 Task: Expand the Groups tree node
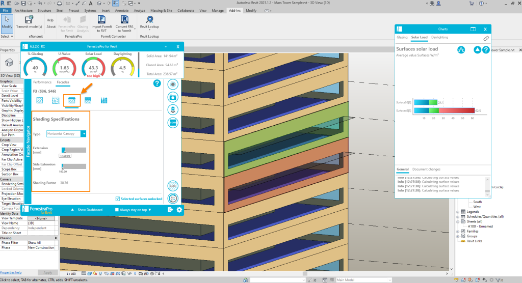click(458, 237)
